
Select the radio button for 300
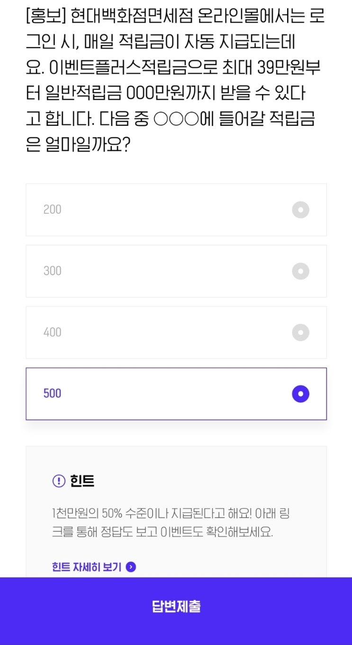pyautogui.click(x=300, y=271)
